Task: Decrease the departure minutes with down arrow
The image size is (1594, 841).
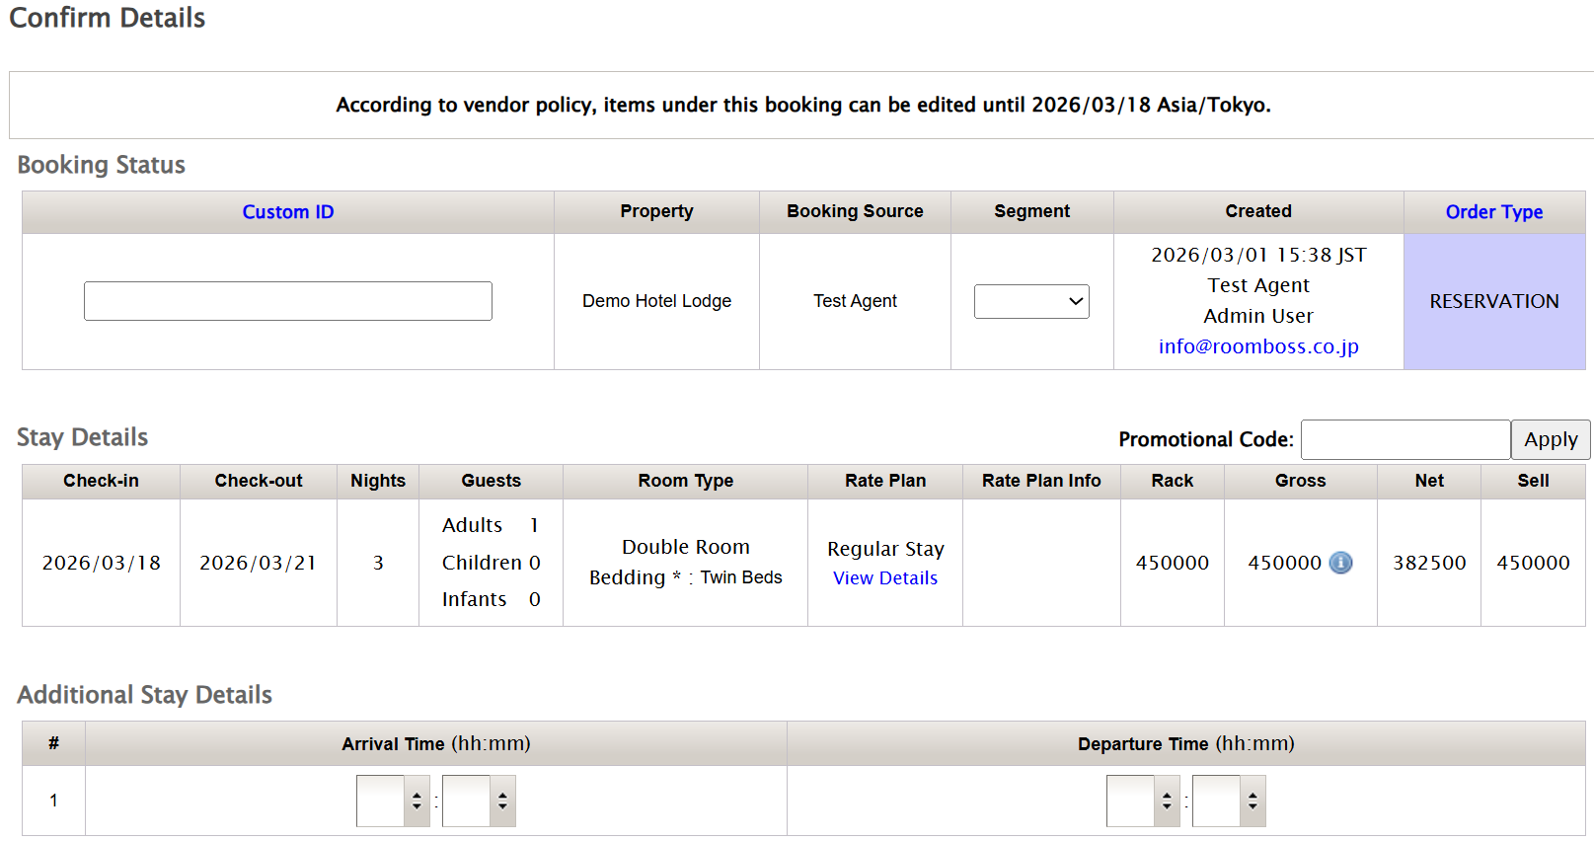Action: [1252, 806]
